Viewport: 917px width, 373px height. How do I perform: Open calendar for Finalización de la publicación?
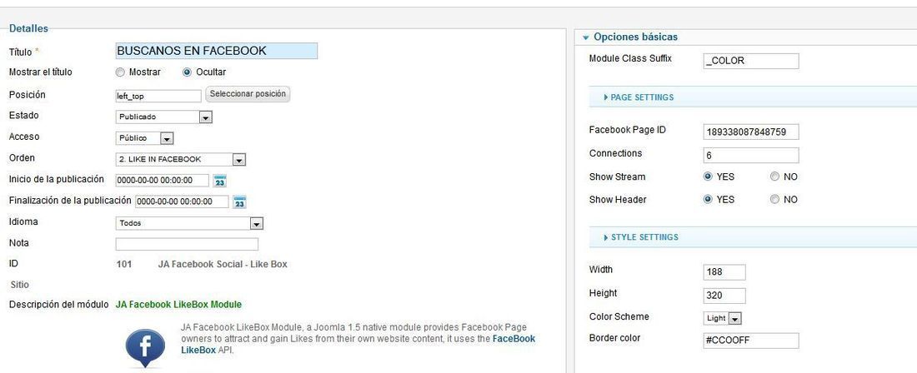(239, 202)
